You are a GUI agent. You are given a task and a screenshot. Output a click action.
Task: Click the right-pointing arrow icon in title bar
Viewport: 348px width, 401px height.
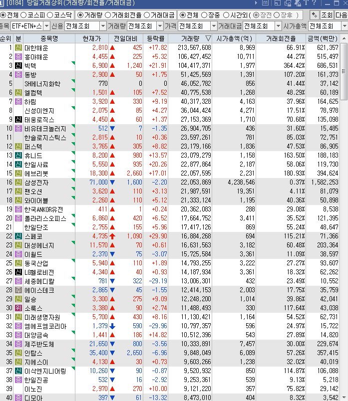point(256,3)
